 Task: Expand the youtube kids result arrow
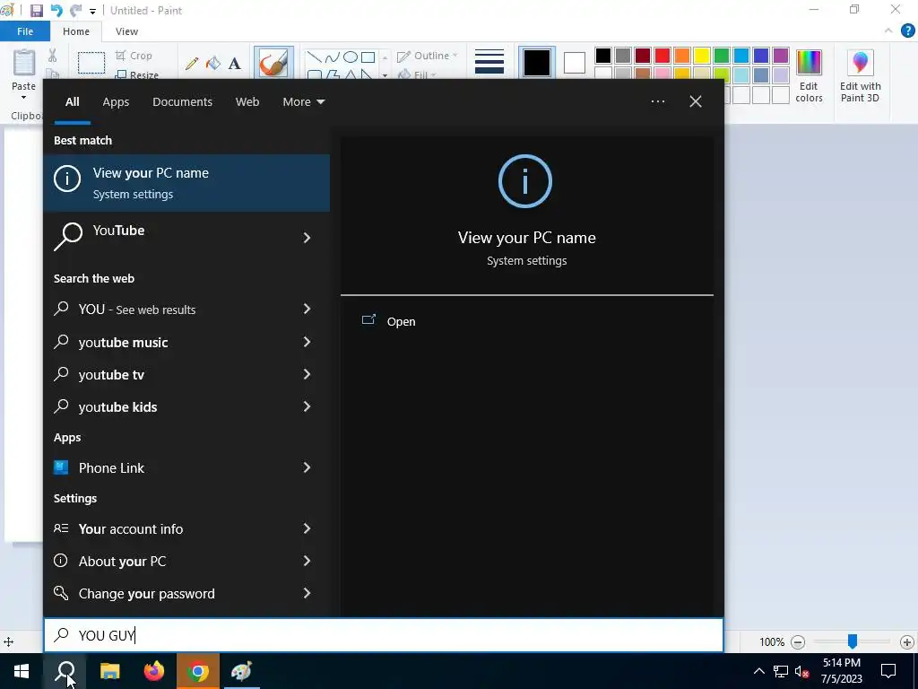tap(307, 406)
